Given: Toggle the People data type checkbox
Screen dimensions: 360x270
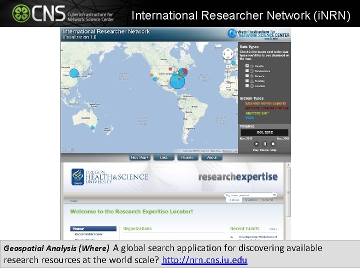Looking at the screenshot, I should click(x=247, y=65).
